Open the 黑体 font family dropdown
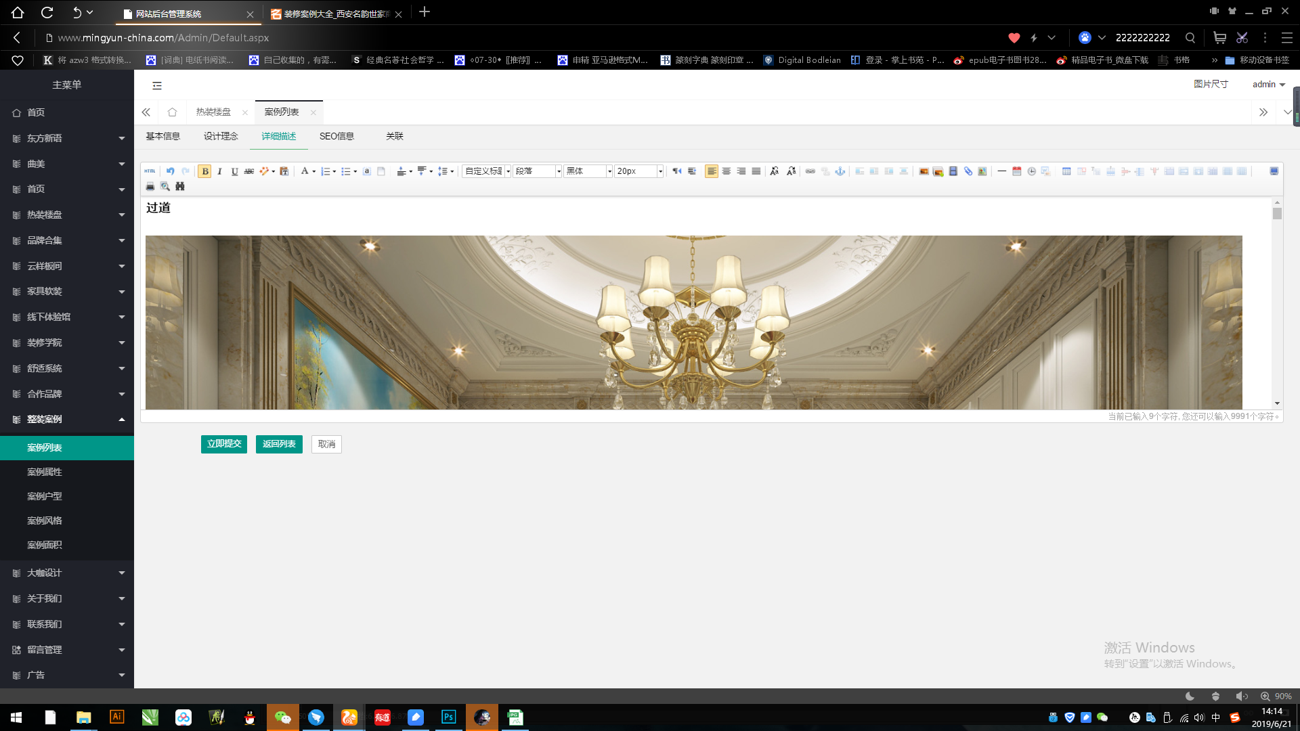 (588, 171)
